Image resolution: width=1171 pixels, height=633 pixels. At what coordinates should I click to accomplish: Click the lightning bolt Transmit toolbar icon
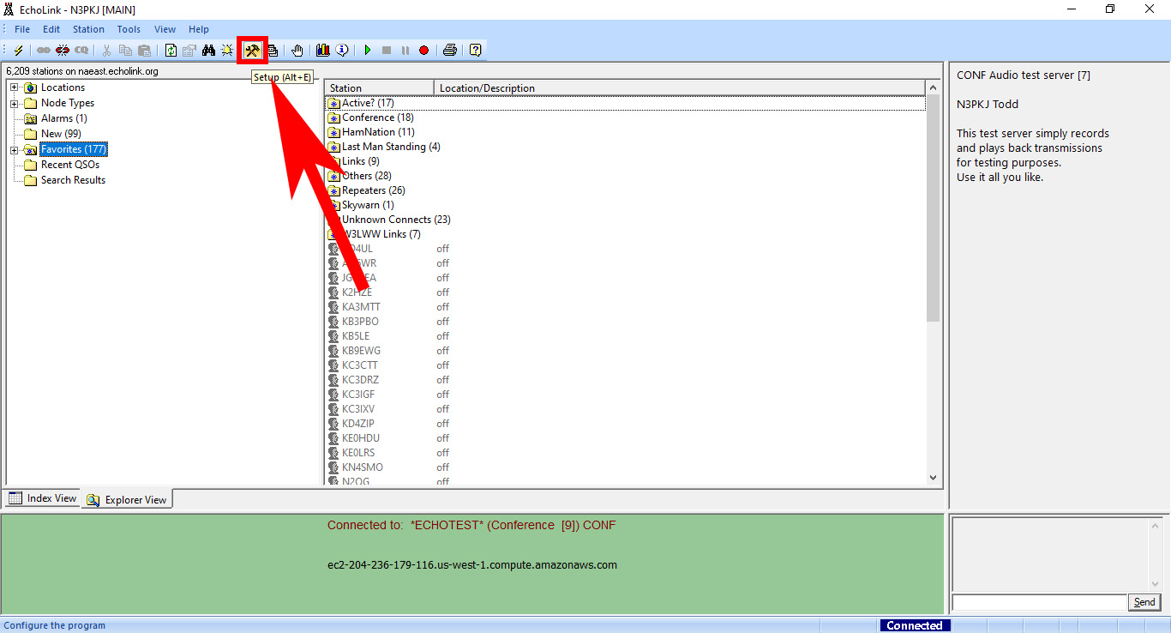coord(19,51)
